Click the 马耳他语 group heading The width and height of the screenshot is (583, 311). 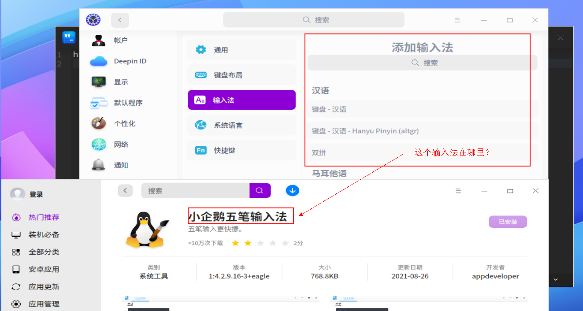329,174
